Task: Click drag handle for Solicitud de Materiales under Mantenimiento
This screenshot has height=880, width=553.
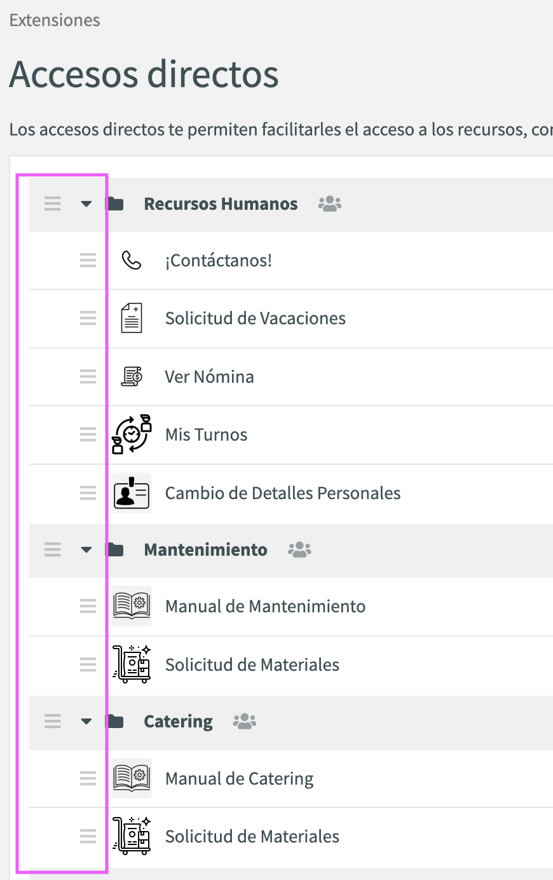Action: tap(88, 664)
